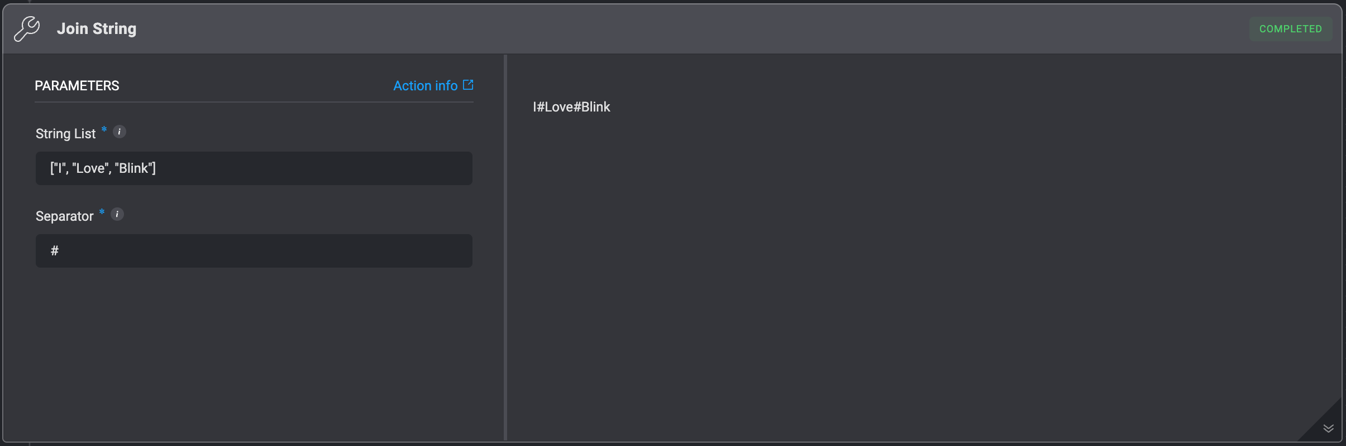1346x446 pixels.
Task: Click the wrench icon beside Join String
Action: click(x=27, y=29)
